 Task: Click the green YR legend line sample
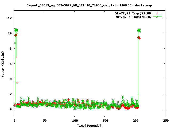157,17
